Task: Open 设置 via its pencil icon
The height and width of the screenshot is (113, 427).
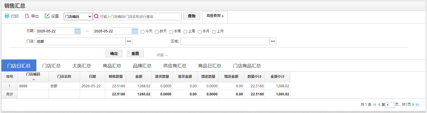Action: pyautogui.click(x=47, y=16)
